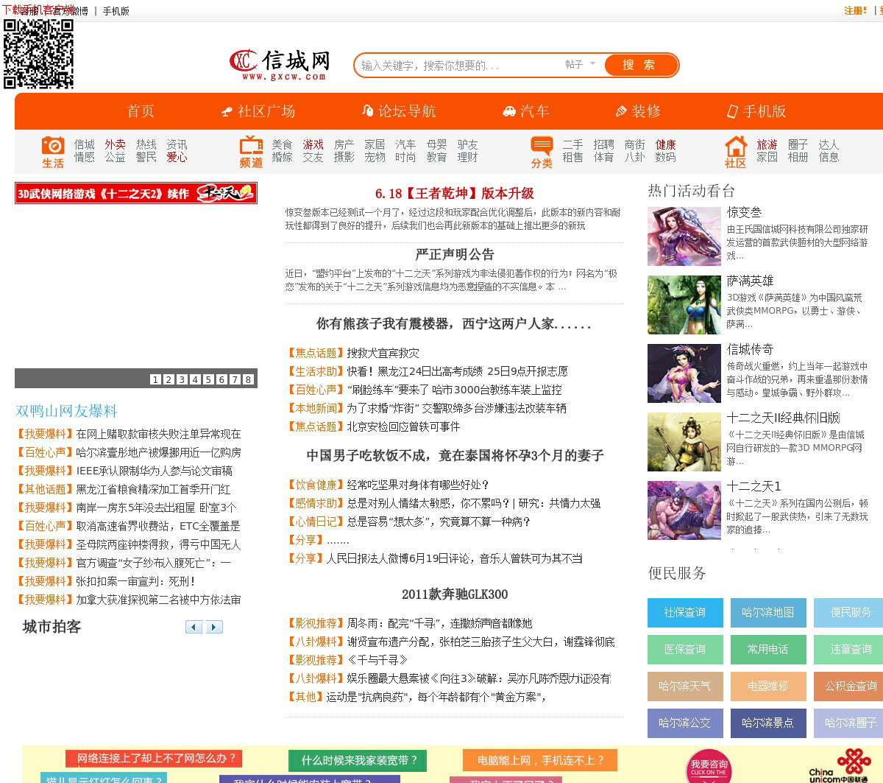
Task: Go to 首页 in navigation bar
Action: tap(141, 111)
